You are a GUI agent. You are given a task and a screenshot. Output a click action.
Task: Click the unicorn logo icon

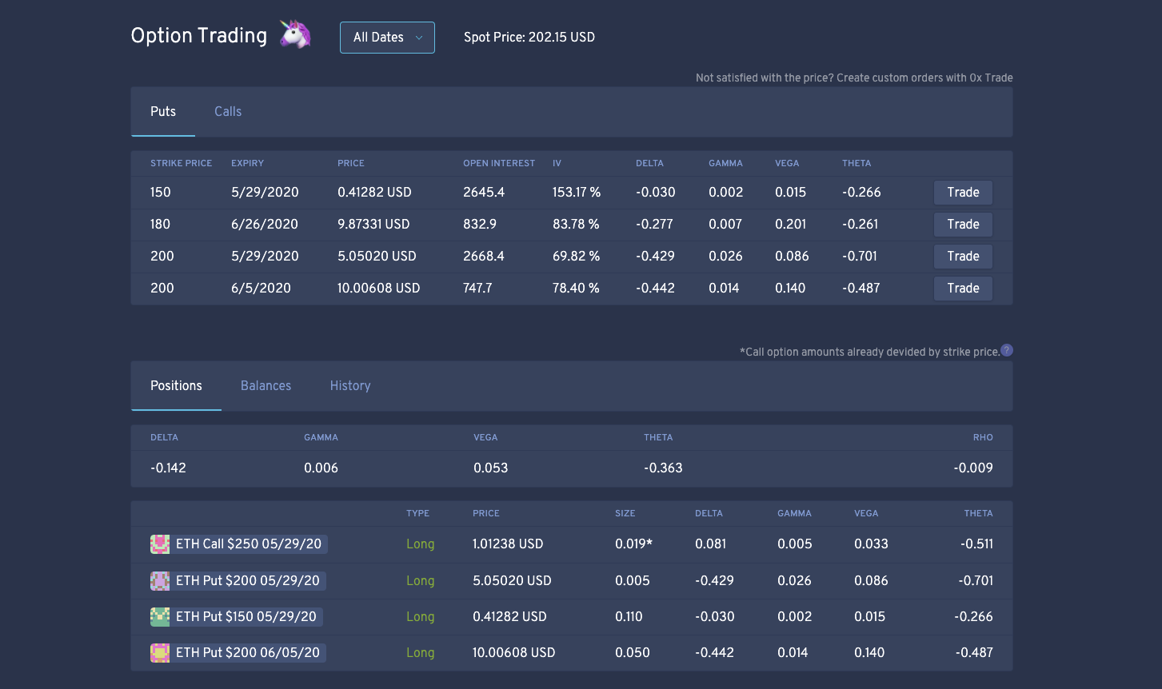click(x=294, y=35)
